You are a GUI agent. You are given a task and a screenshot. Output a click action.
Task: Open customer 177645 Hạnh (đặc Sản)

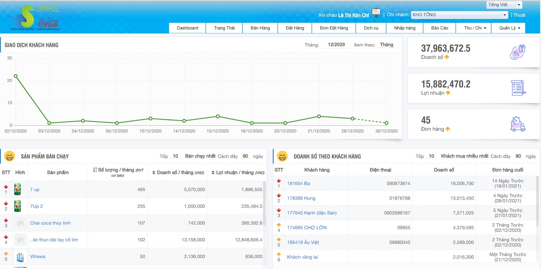click(x=312, y=213)
